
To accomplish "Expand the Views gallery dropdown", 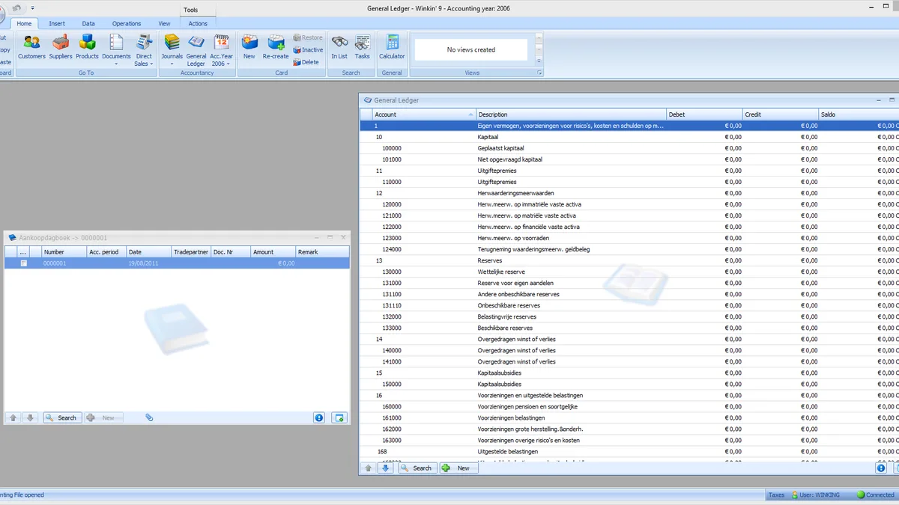I will coord(539,61).
